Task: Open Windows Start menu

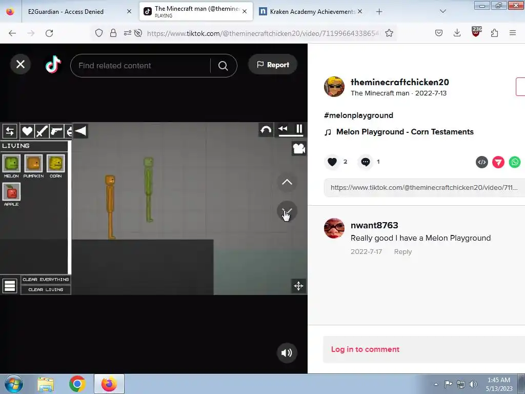Action: [x=14, y=384]
